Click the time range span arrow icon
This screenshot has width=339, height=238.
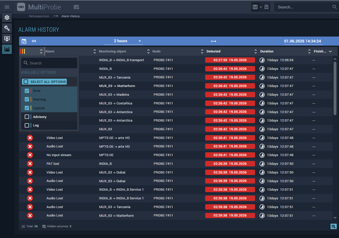pos(213,41)
